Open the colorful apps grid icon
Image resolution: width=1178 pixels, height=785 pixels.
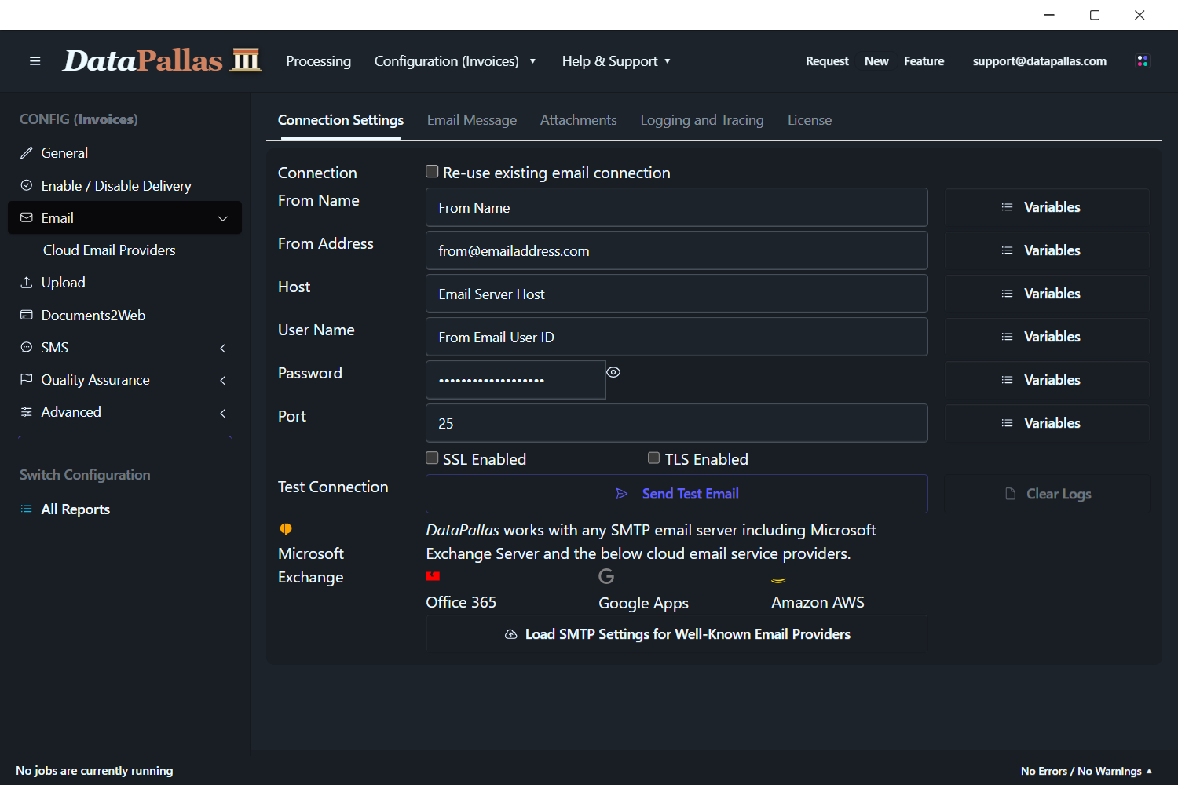[1143, 61]
